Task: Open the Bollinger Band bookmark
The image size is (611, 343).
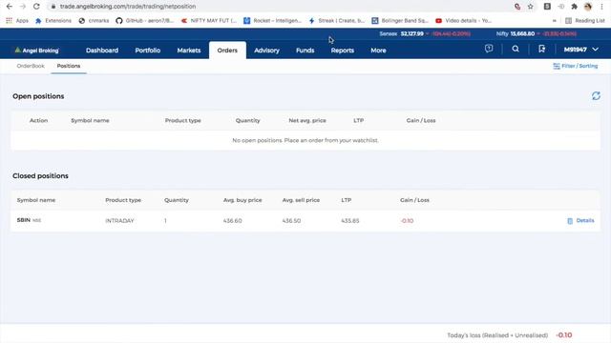Action: tap(400, 21)
